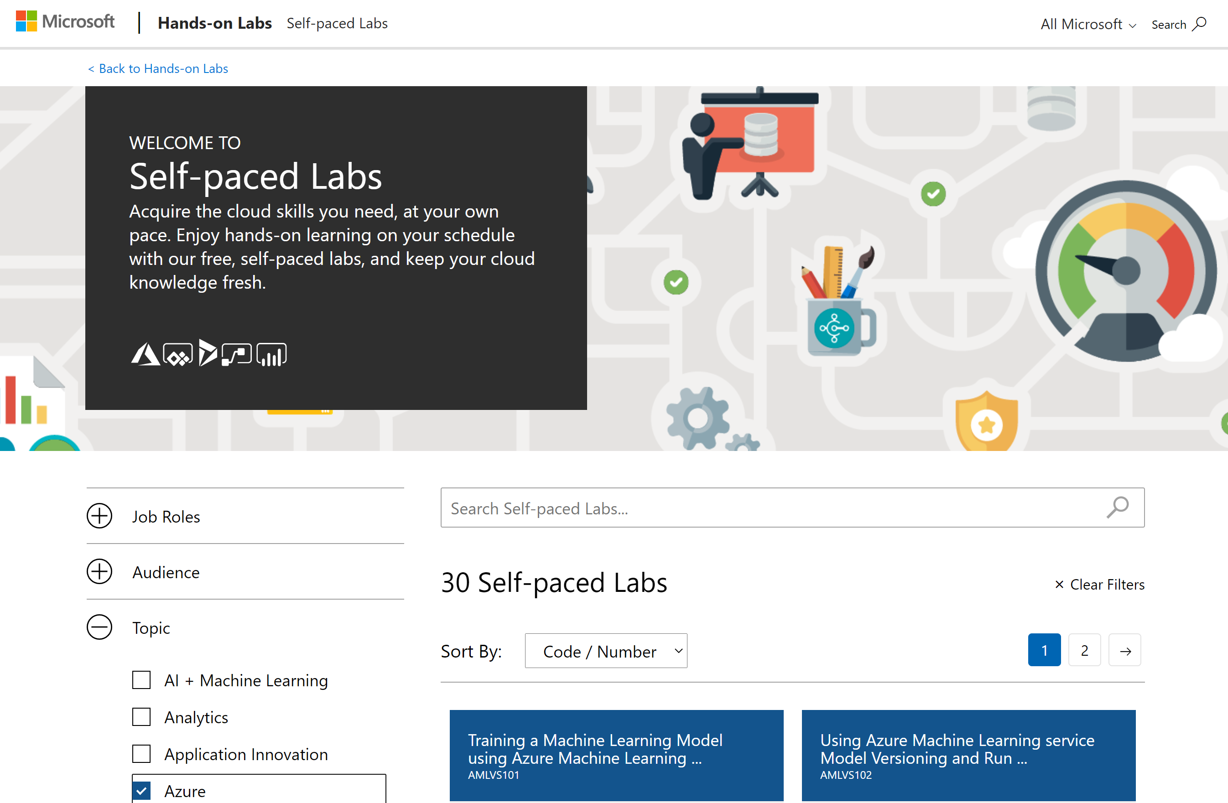This screenshot has height=803, width=1228.
Task: Check the AI + Machine Learning checkbox
Action: coord(141,680)
